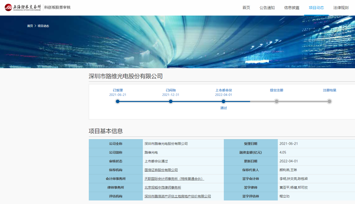Open the 天职国际会计师事务所 link
355x204 pixels.
174,179
